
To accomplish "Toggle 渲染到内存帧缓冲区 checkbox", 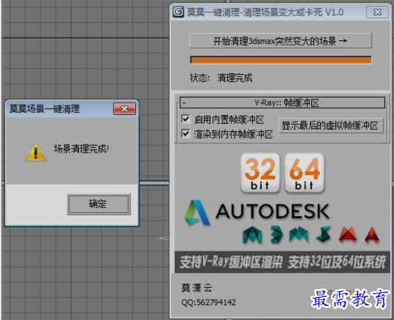I will coord(186,134).
